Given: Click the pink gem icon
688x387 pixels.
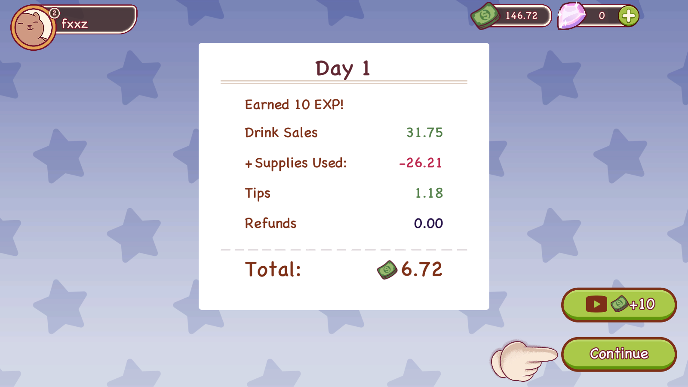Looking at the screenshot, I should pos(571,16).
